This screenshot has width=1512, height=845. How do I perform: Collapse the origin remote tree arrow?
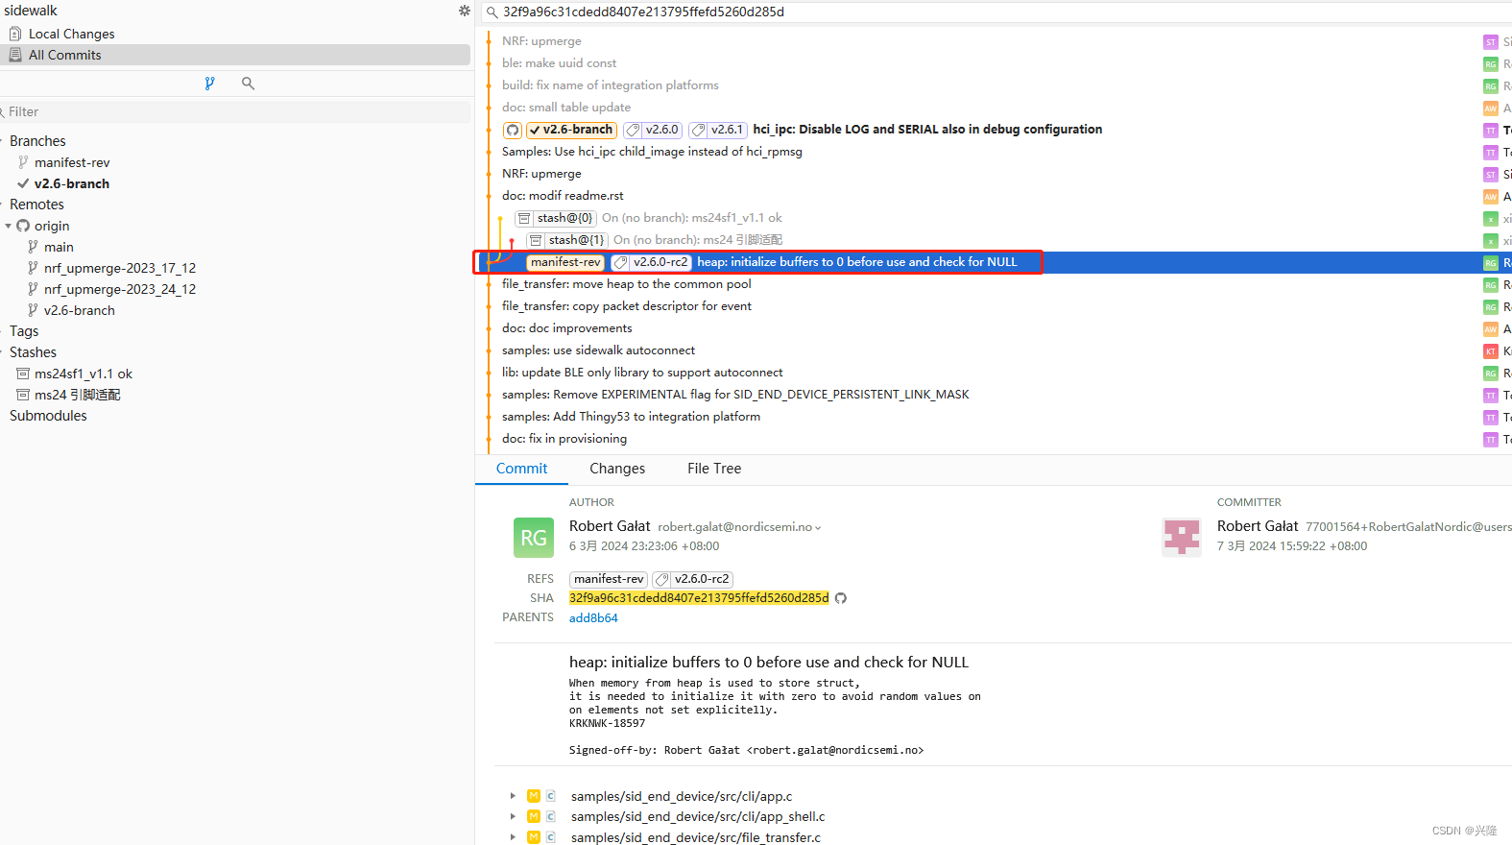pos(9,226)
